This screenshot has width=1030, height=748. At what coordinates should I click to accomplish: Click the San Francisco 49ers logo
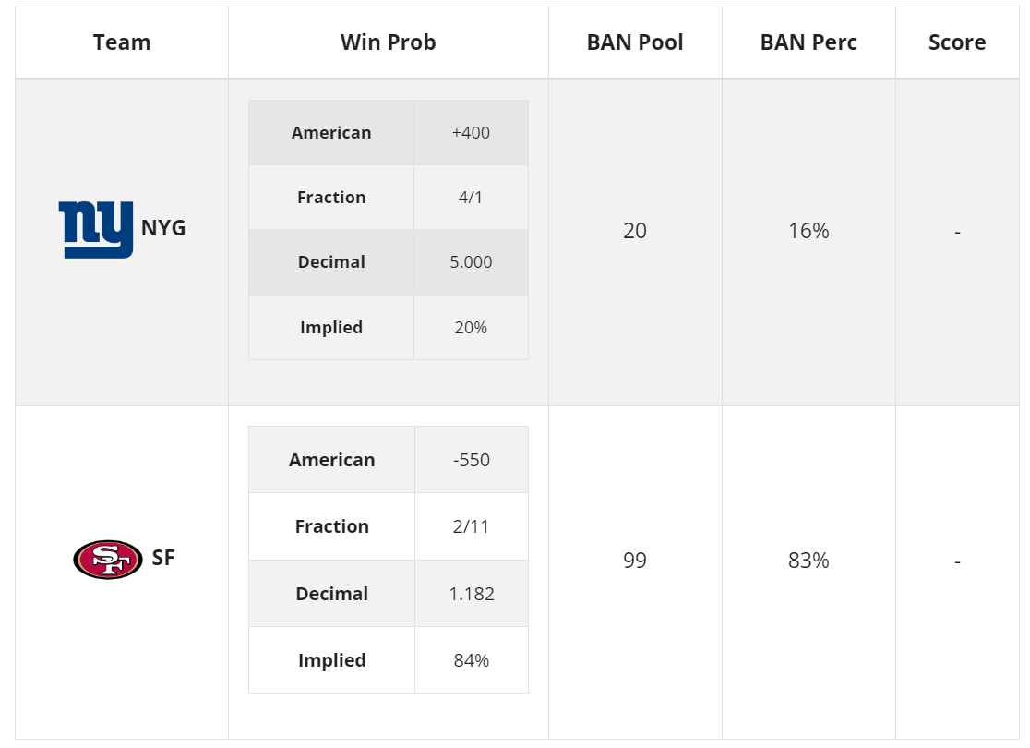108,560
